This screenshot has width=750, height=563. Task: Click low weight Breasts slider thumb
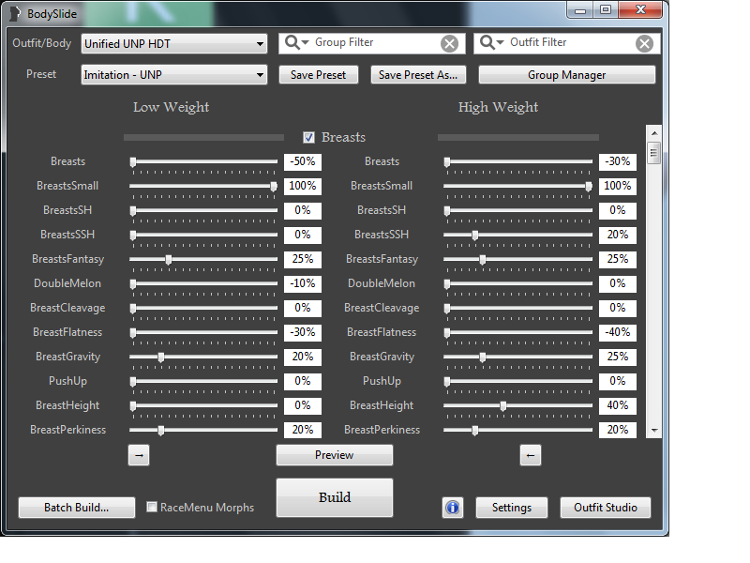(x=133, y=162)
